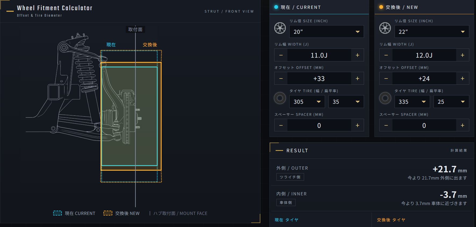This screenshot has width=476, height=227.
Task: Click the ハブ取付面 / MOUNT FACE legend
Action: coord(178,213)
